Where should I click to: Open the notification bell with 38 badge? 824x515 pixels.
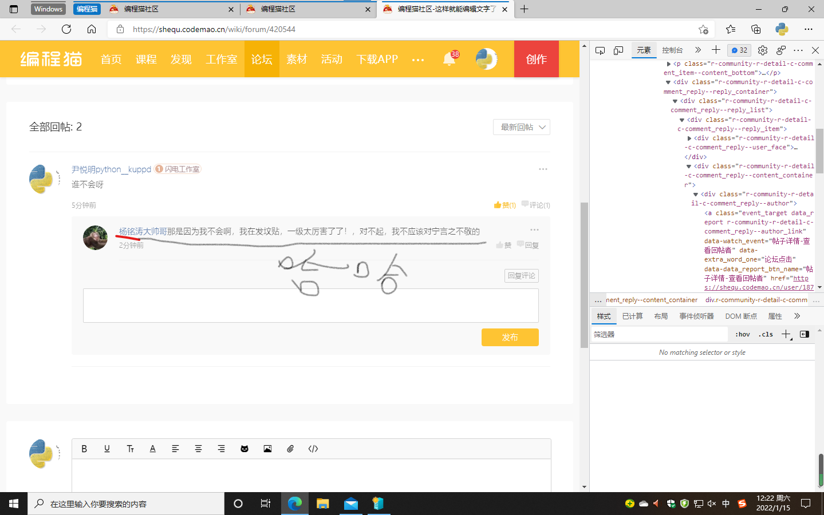pos(450,58)
